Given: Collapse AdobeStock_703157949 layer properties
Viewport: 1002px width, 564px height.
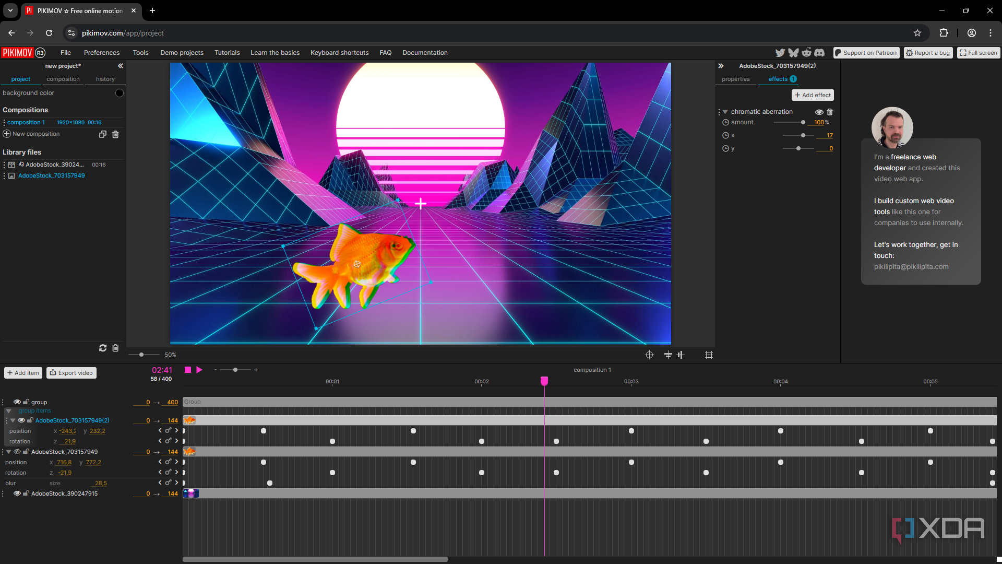Looking at the screenshot, I should pyautogui.click(x=9, y=452).
